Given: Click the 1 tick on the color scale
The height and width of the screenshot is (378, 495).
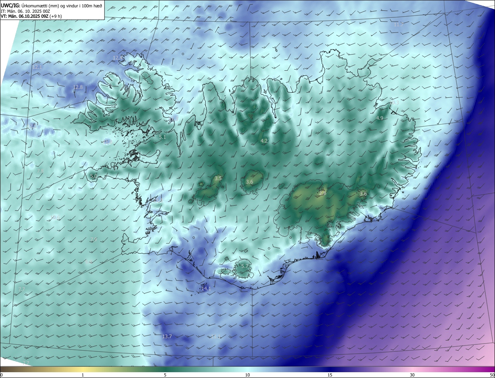Looking at the screenshot, I should click(x=83, y=375).
